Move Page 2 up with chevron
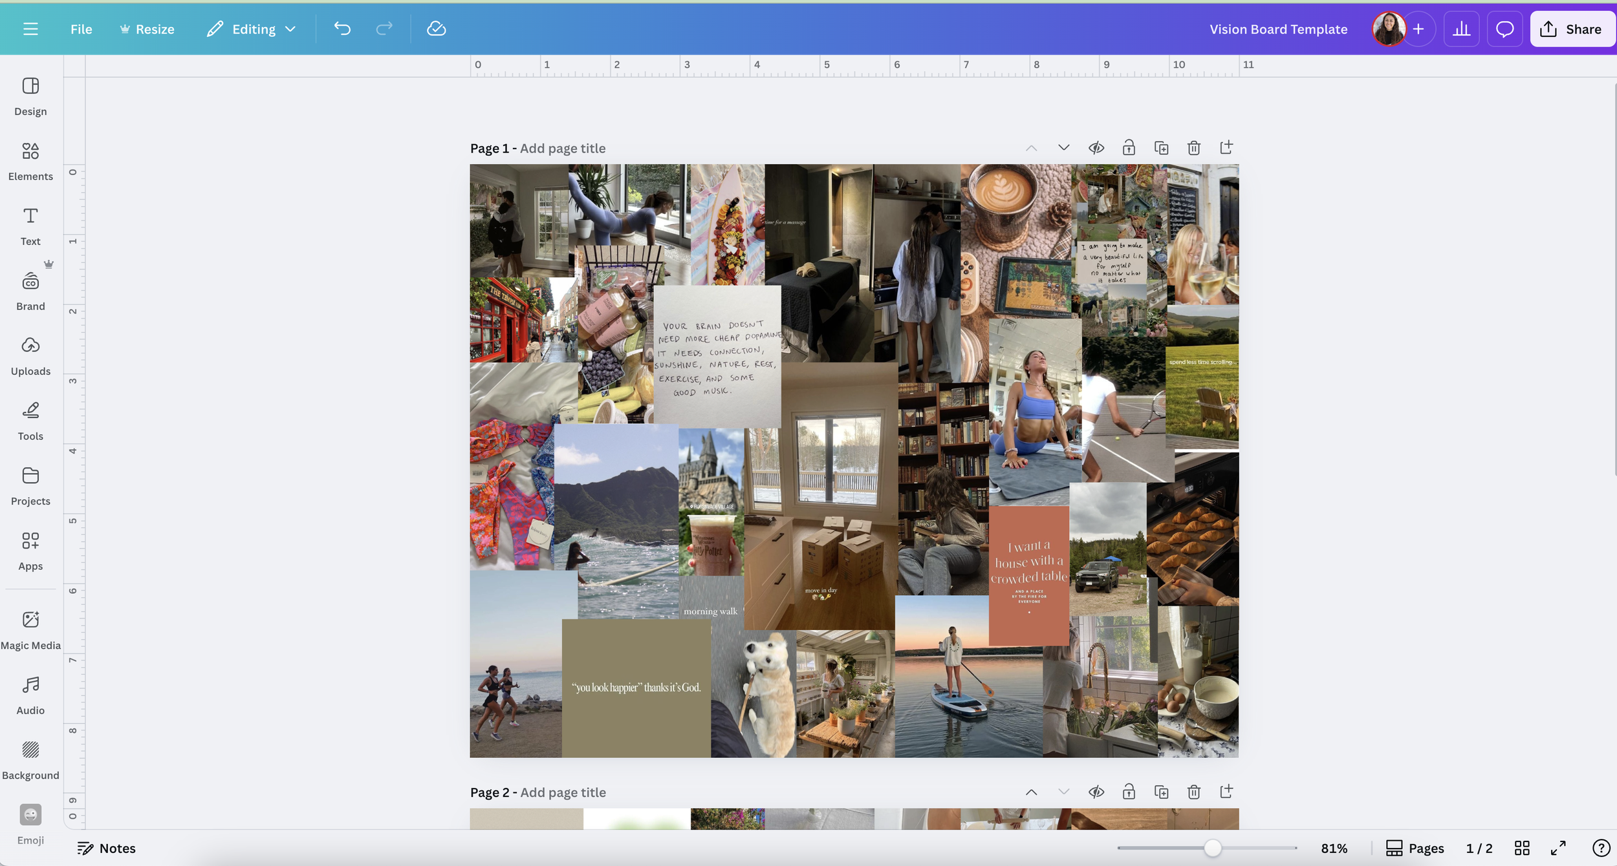This screenshot has height=866, width=1617. [1031, 792]
